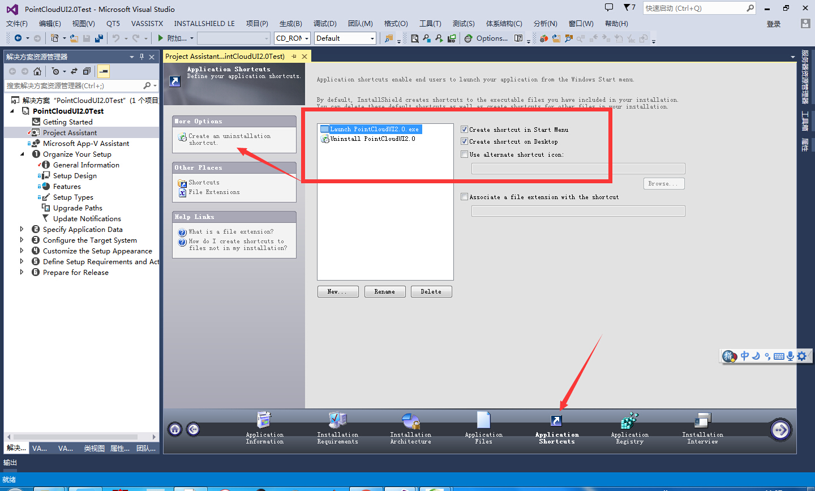The width and height of the screenshot is (815, 491).
Task: Click the round home button in bottom bar
Action: click(175, 429)
